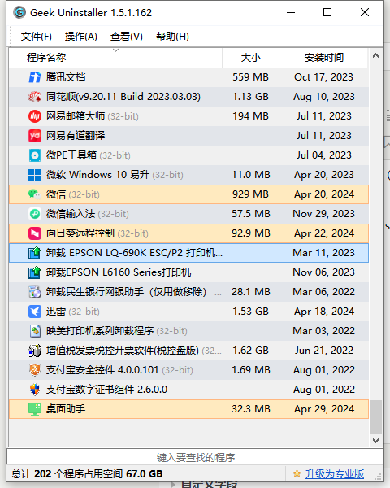Click the 支付宝数字证书组件 icon
The image size is (390, 488).
34,390
